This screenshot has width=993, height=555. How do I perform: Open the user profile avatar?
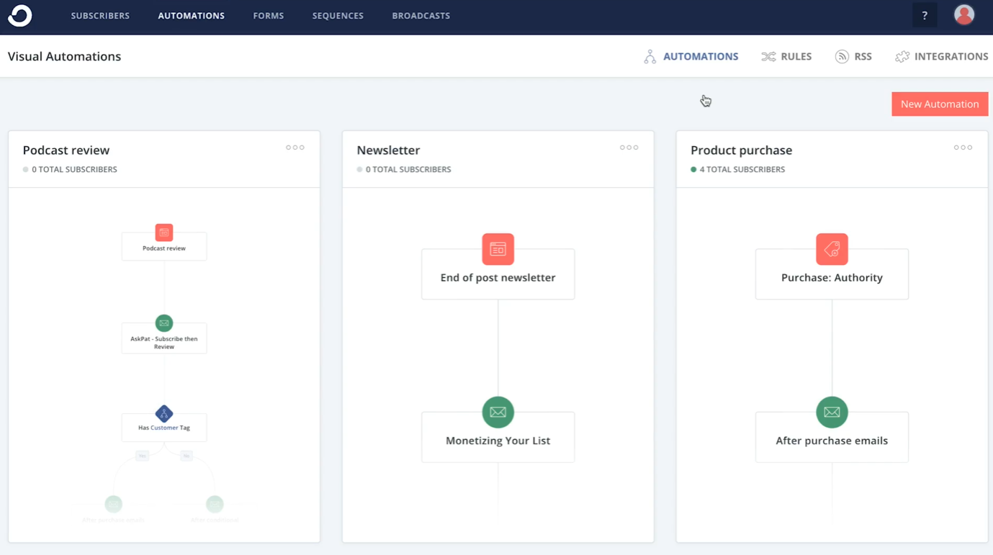click(x=964, y=14)
